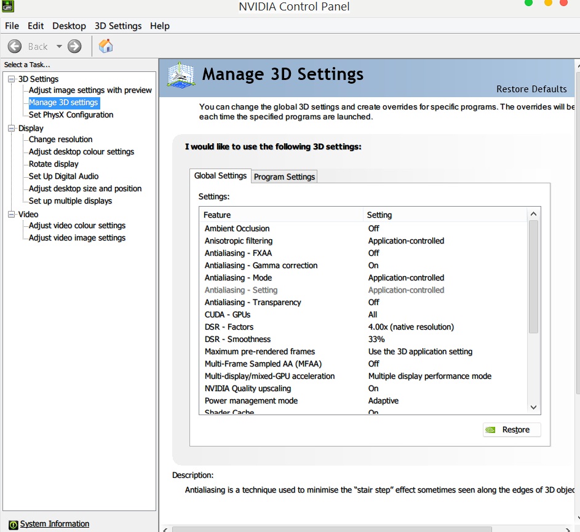Select Set PhysX Configuration

[71, 114]
